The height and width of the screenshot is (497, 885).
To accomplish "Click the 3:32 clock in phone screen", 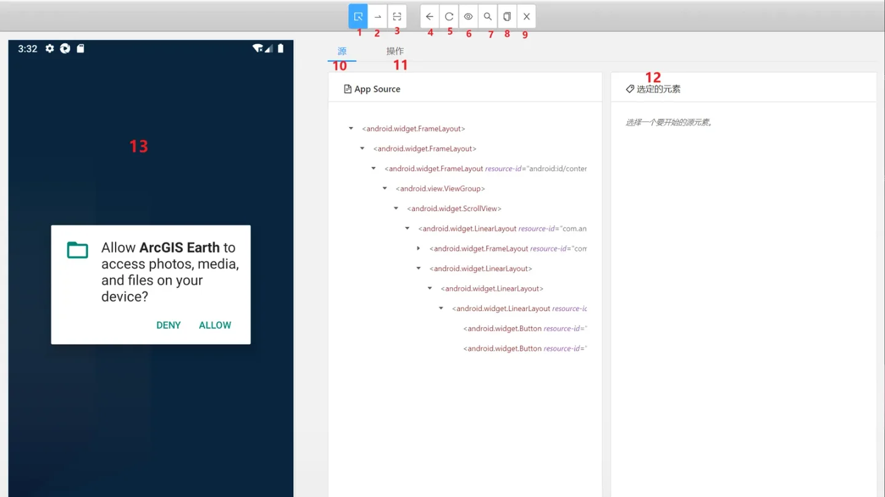I will [28, 48].
